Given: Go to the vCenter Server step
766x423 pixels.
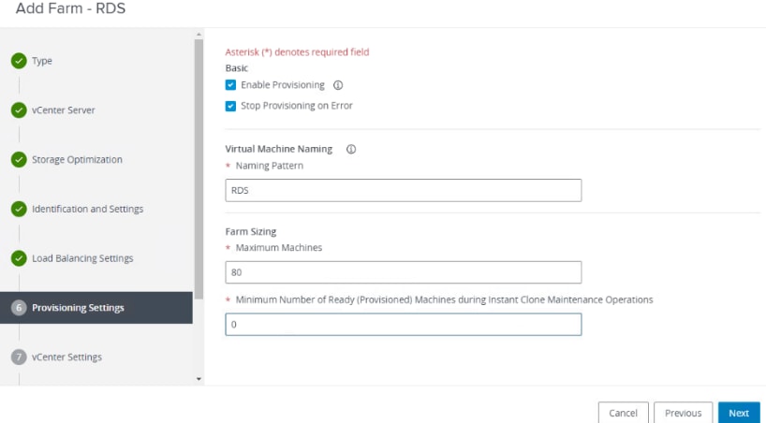Looking at the screenshot, I should [x=64, y=109].
